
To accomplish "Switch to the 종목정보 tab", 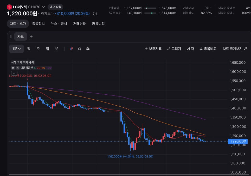I will [38, 24].
